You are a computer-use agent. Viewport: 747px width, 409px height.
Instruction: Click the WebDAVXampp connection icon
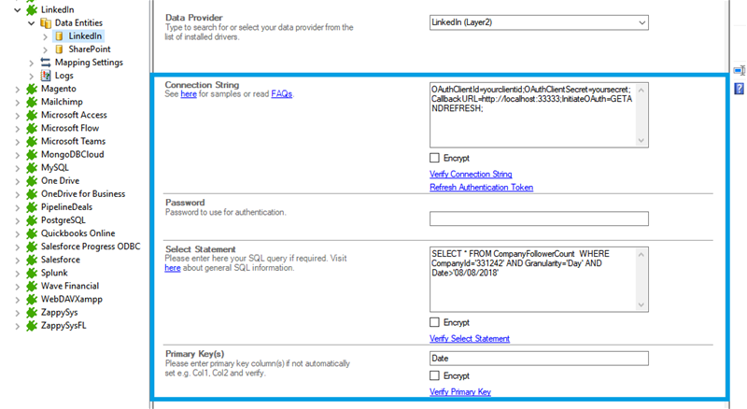click(32, 300)
